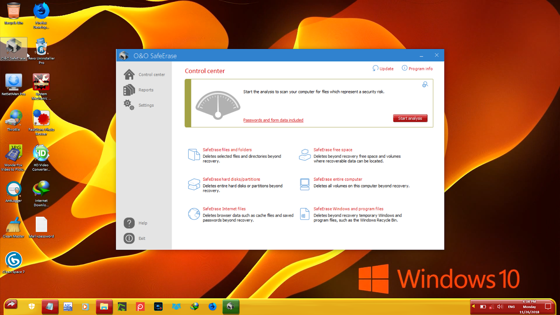Open the taskbar clock and date

pos(529,307)
